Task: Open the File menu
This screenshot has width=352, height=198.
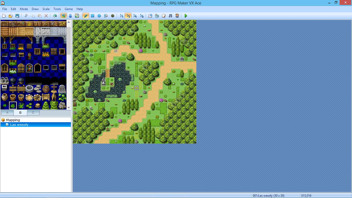Action: [x=5, y=9]
